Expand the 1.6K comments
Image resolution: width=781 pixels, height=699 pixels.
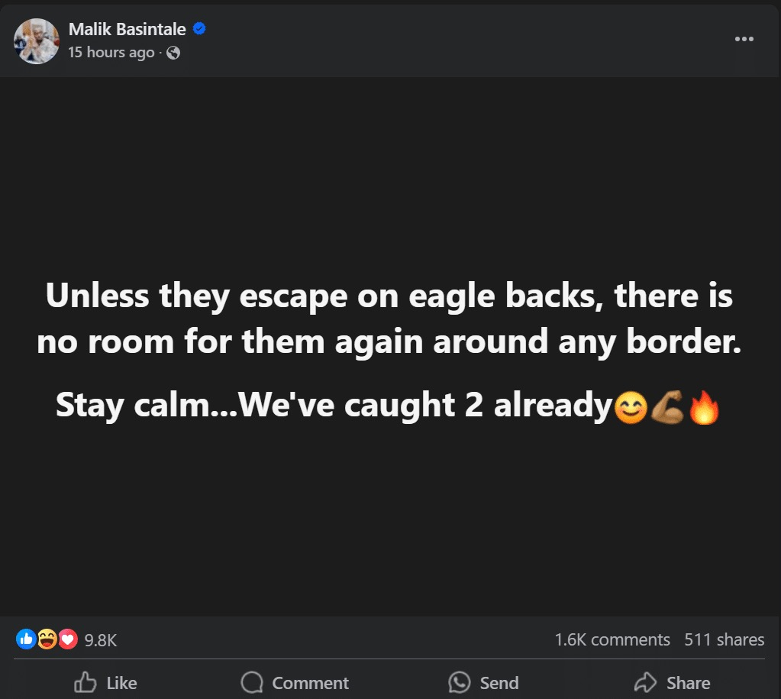coord(612,639)
